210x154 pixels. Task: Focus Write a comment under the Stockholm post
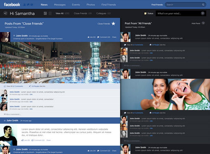tap(60, 114)
